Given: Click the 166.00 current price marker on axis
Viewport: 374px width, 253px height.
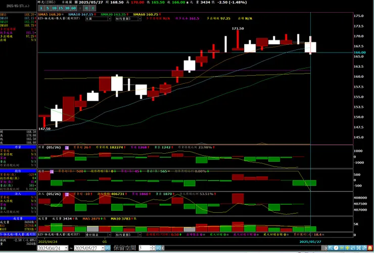Looking at the screenshot, I should pyautogui.click(x=360, y=52).
